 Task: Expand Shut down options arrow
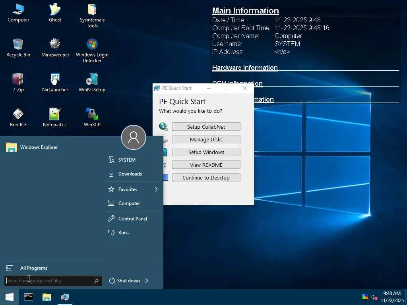point(147,281)
